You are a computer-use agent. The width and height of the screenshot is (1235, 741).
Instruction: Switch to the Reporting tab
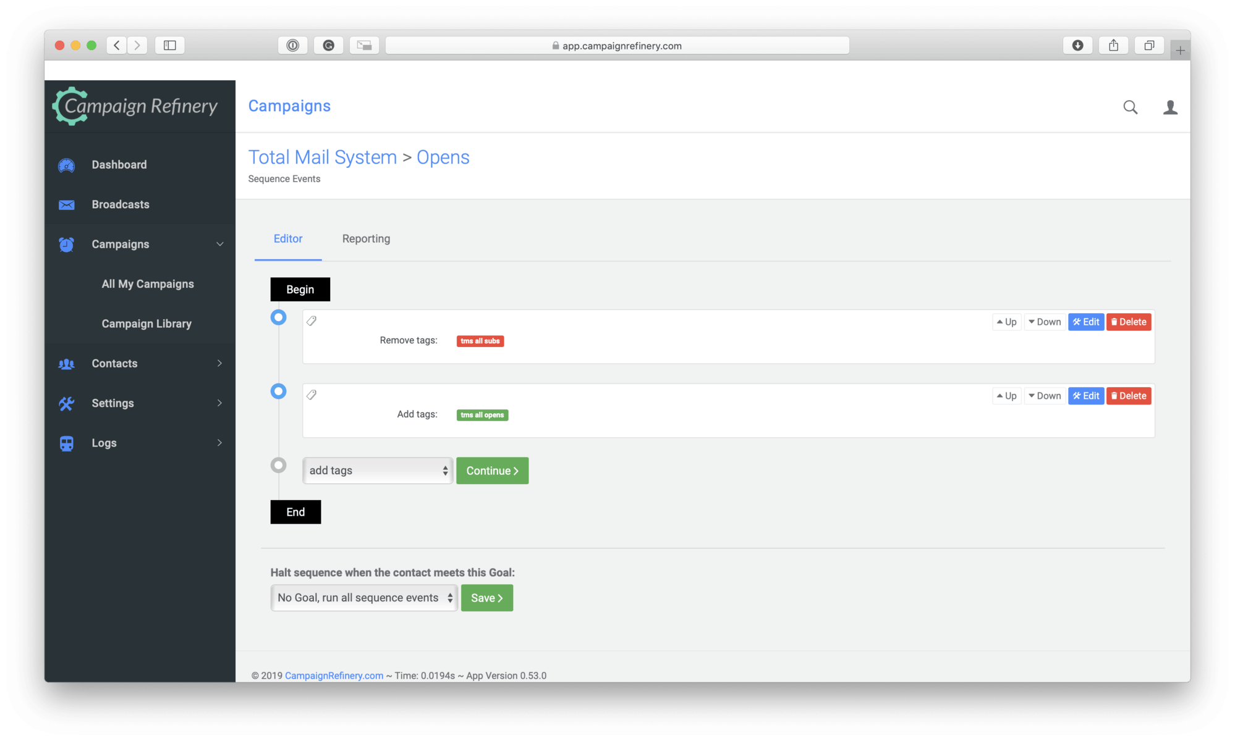[x=366, y=239]
